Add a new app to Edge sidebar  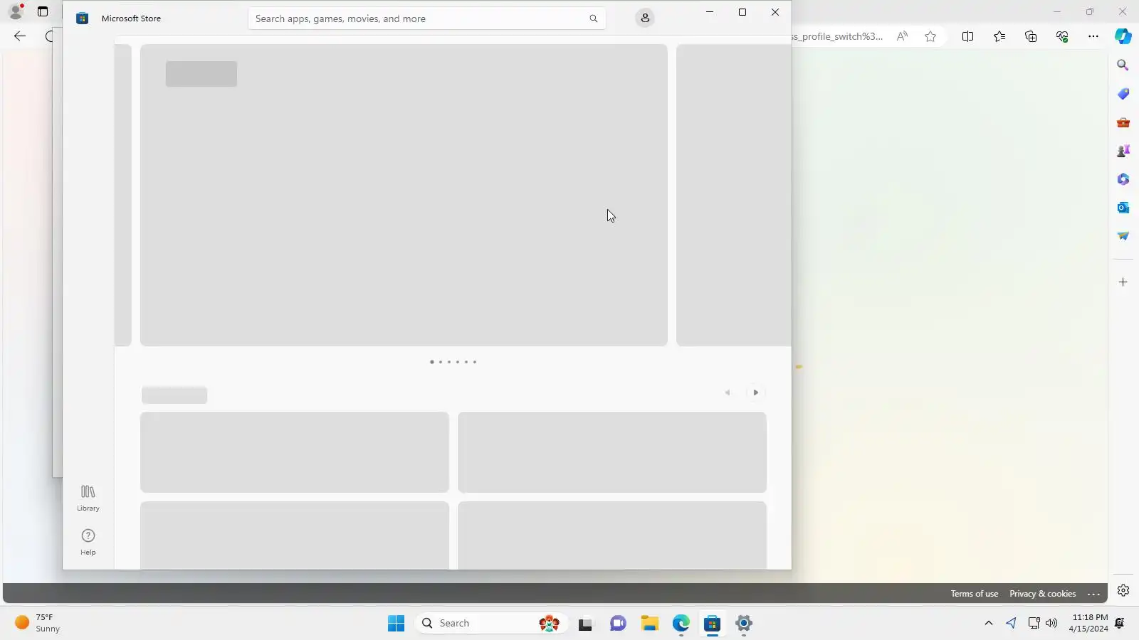tap(1123, 282)
